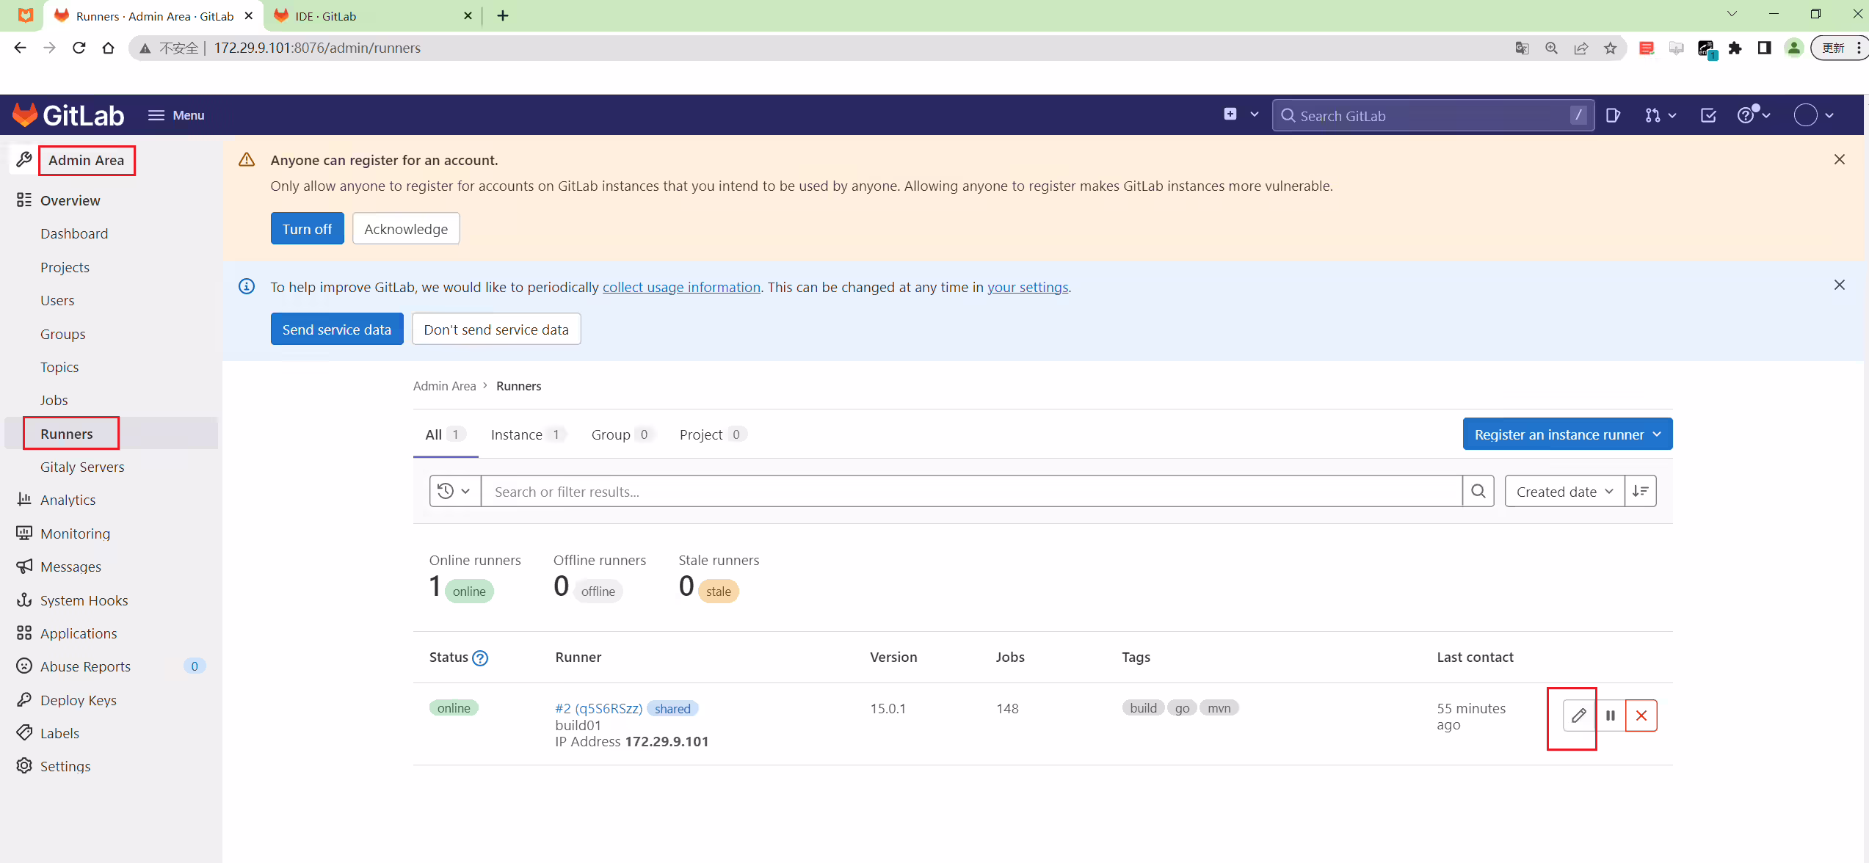Click the GitLab logo in header

point(68,115)
